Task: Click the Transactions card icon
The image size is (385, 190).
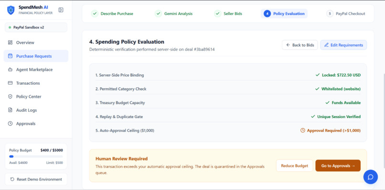Action: click(x=10, y=83)
